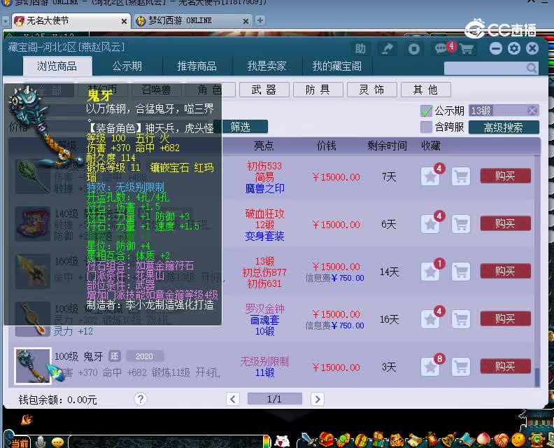Filter by 灵饰 category

click(x=371, y=90)
